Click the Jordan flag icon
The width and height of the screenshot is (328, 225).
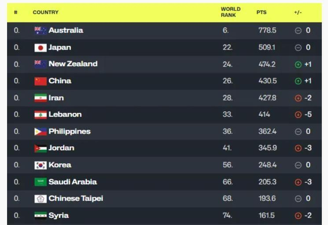pyautogui.click(x=40, y=148)
